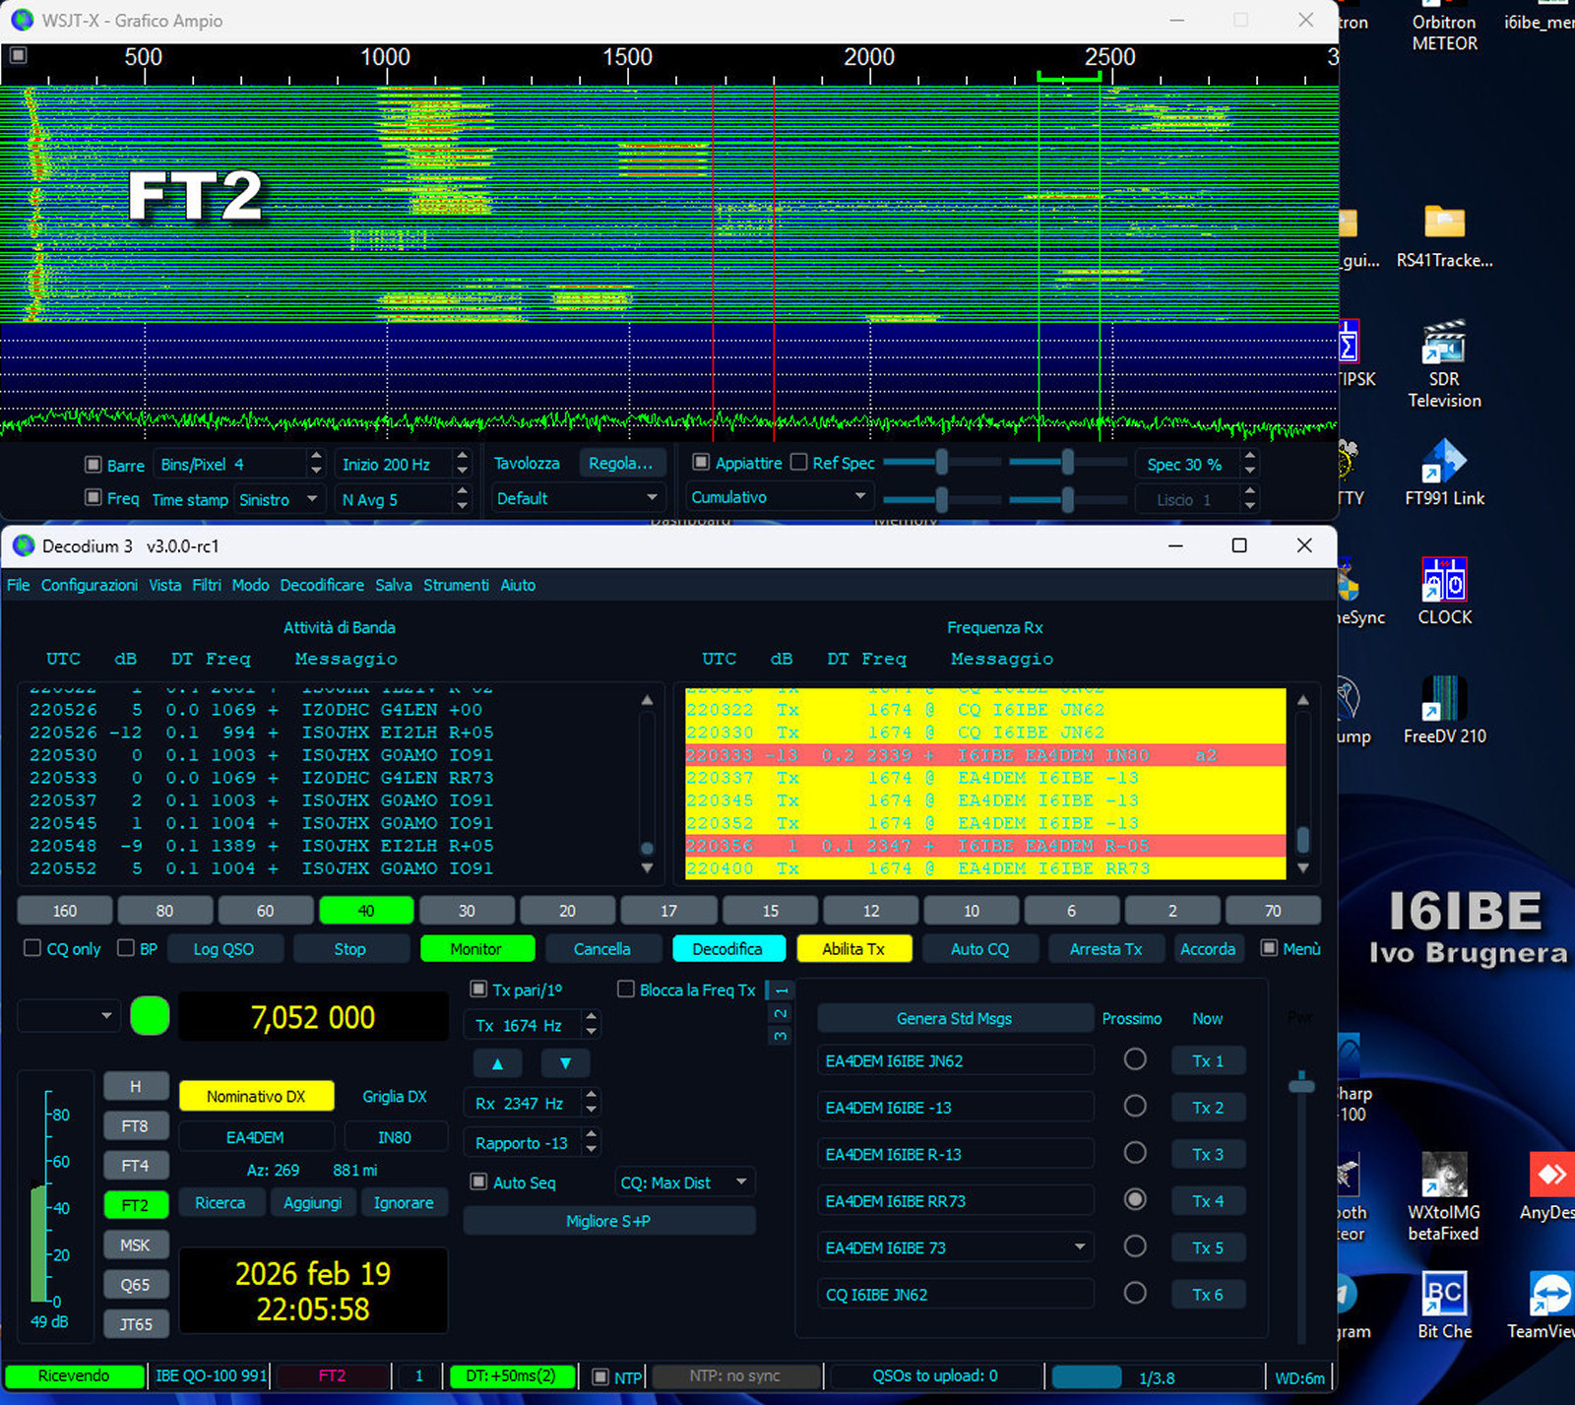Image resolution: width=1575 pixels, height=1405 pixels.
Task: Open the Configurazioni menu
Action: point(89,585)
